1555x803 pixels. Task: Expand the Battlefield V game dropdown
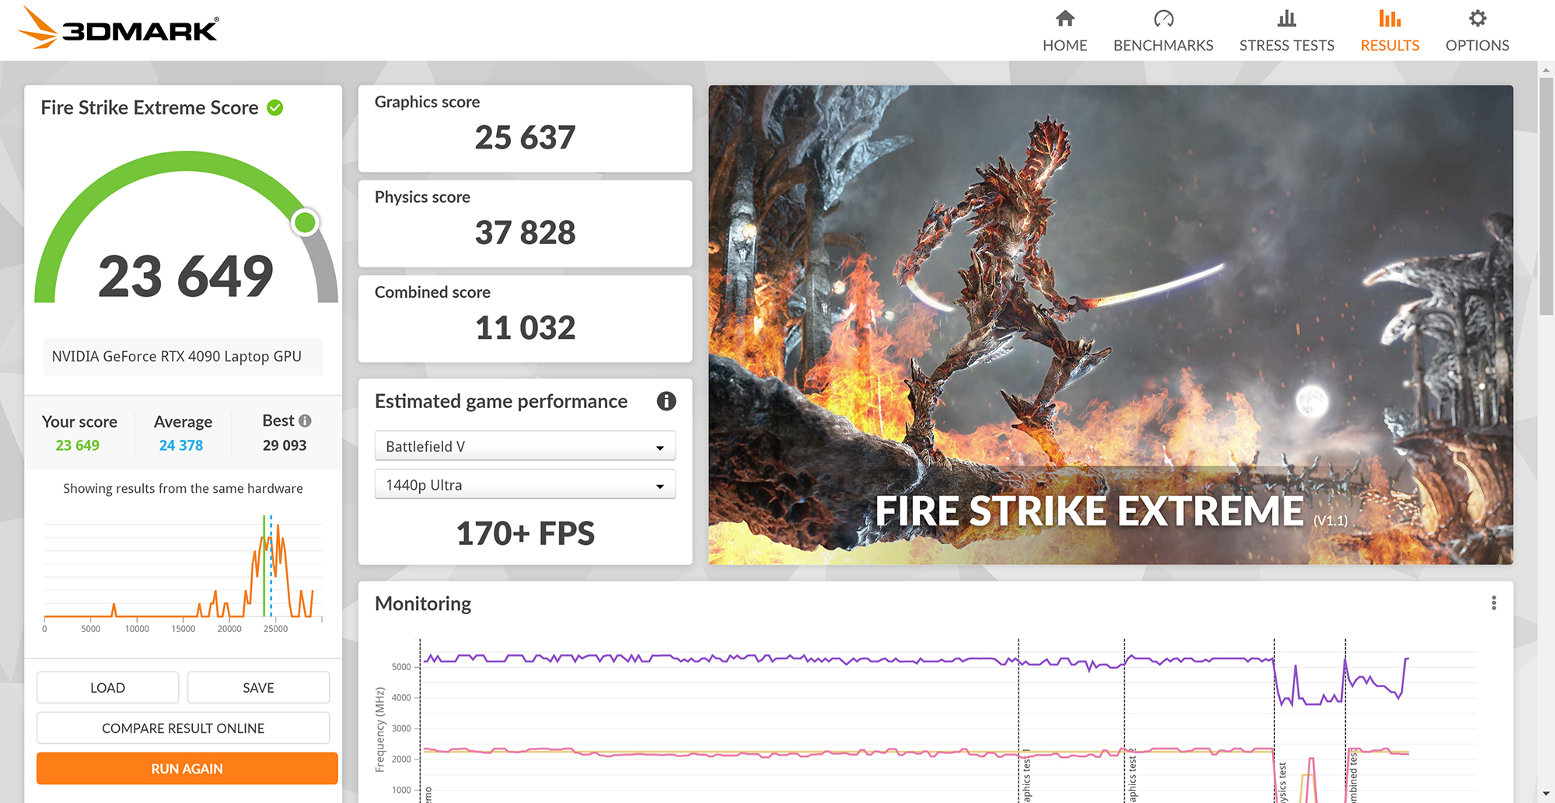[x=525, y=446]
